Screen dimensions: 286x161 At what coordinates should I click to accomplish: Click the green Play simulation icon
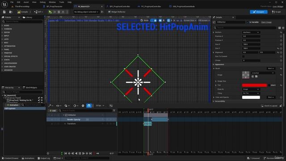(x=50, y=12)
